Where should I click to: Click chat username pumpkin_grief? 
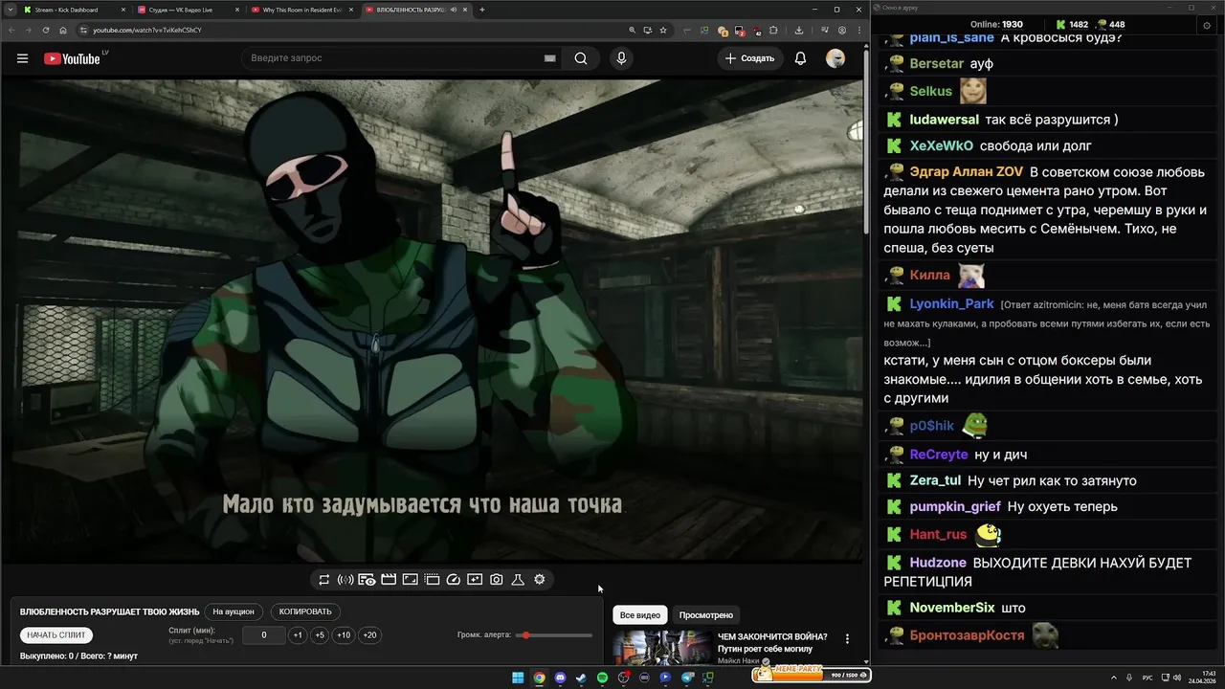click(955, 506)
